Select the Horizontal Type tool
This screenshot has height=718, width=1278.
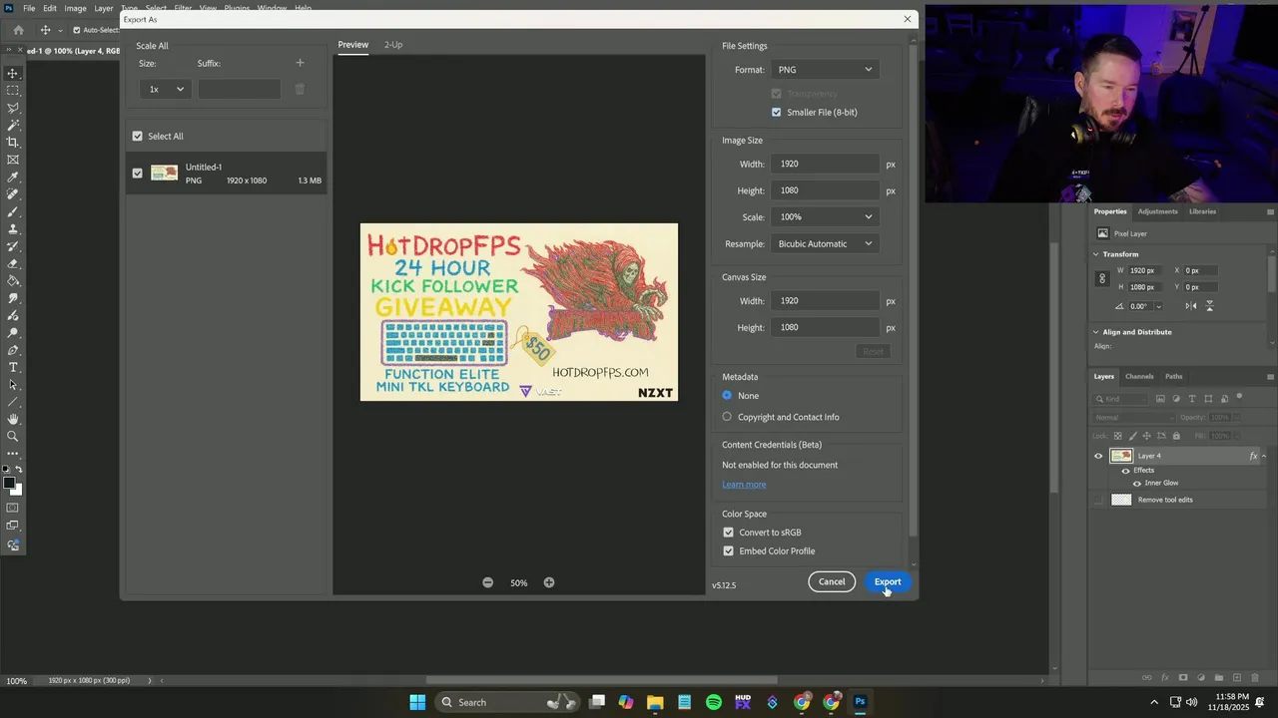13,367
